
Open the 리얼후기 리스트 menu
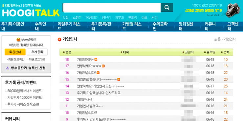tap(69, 26)
